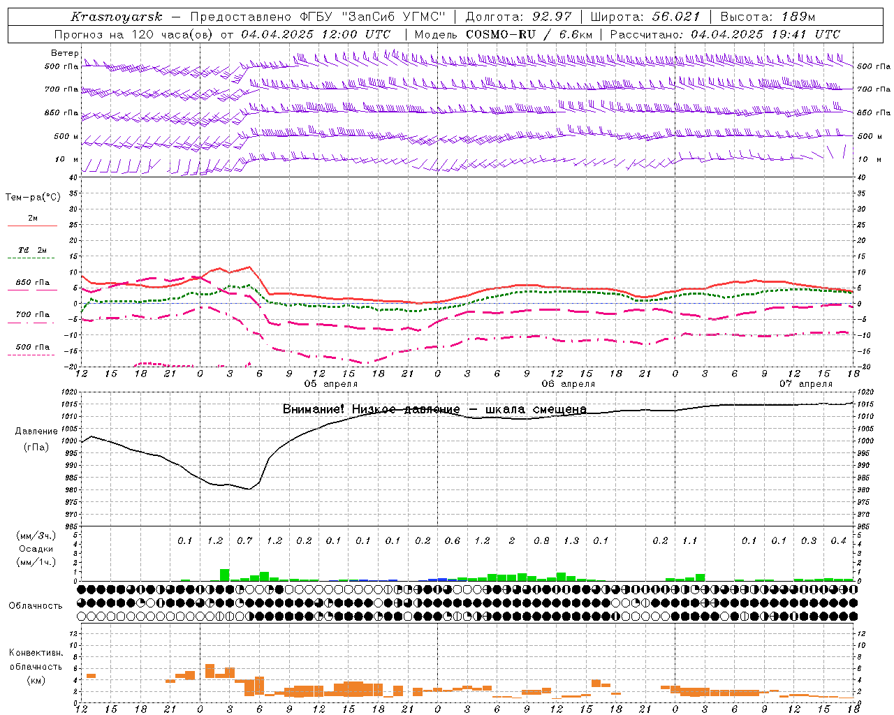This screenshot has height=715, width=894.
Task: Click 'Рассчитано: 04.04.2025 19:41 UTC' text
Action: 725,34
